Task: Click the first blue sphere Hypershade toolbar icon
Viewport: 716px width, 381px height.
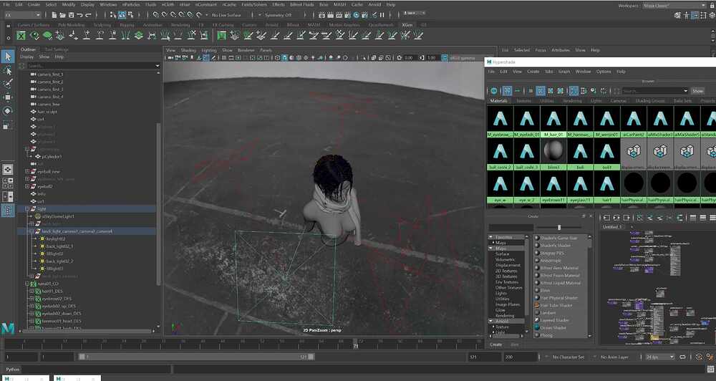Action: coord(493,91)
